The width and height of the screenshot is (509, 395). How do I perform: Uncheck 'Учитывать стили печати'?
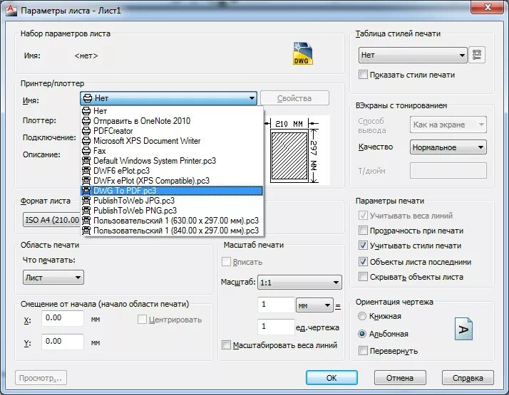point(364,246)
